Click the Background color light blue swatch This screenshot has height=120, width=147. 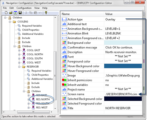pyautogui.click(x=123, y=43)
